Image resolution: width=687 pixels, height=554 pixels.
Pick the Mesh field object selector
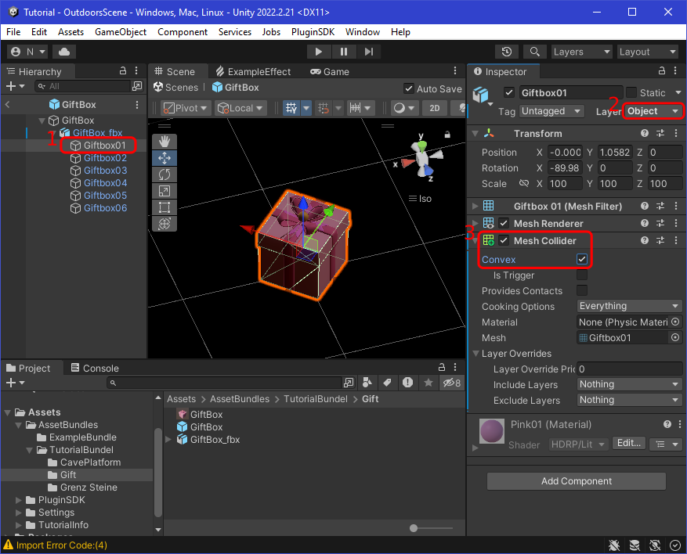tap(675, 338)
